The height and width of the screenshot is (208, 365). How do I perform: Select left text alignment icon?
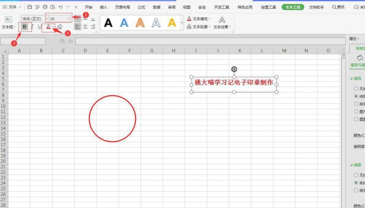(x=77, y=27)
